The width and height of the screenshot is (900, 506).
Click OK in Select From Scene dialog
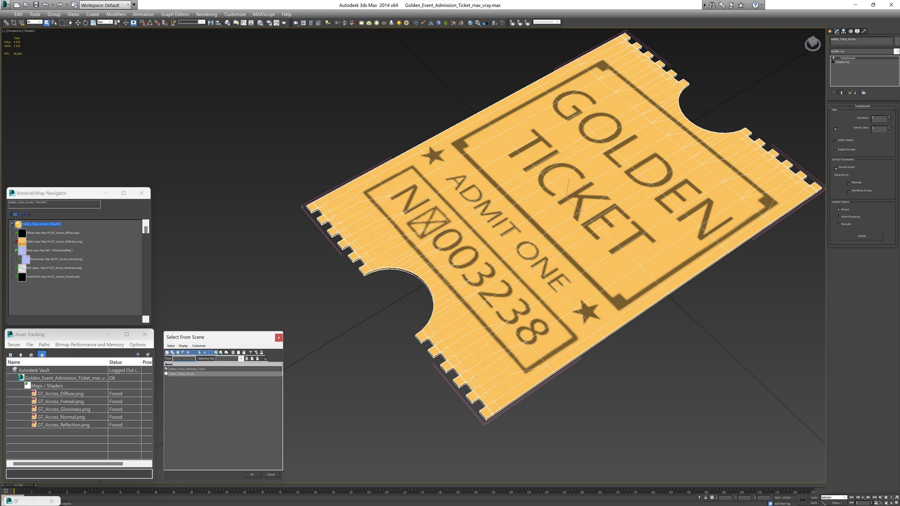252,475
